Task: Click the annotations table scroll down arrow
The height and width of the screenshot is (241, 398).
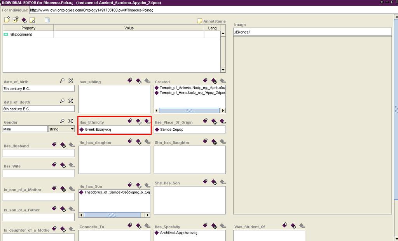Action: tap(223, 70)
